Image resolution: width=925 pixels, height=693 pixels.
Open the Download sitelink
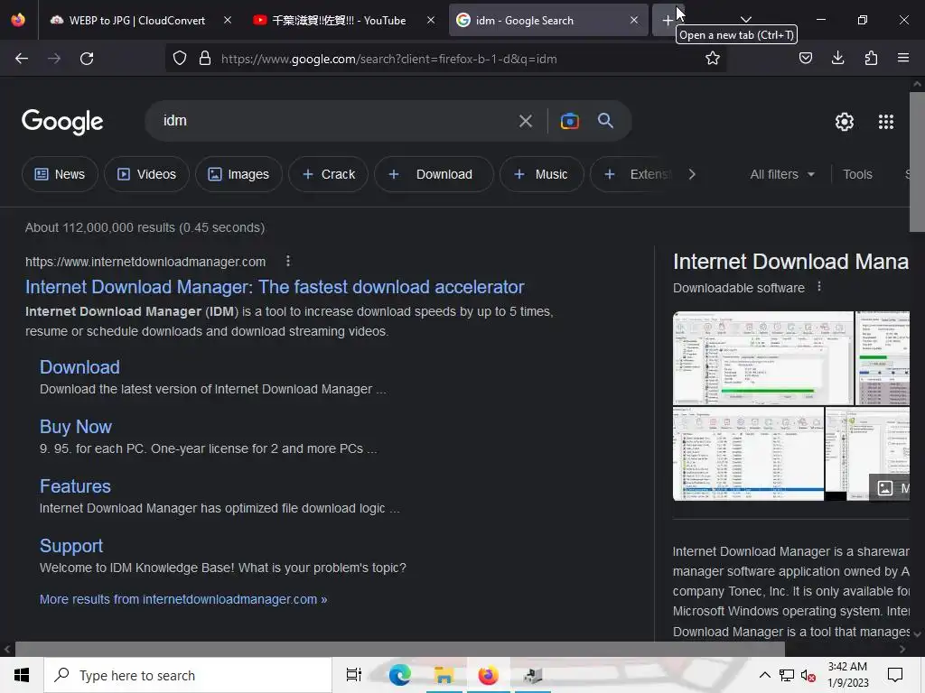[x=79, y=367]
